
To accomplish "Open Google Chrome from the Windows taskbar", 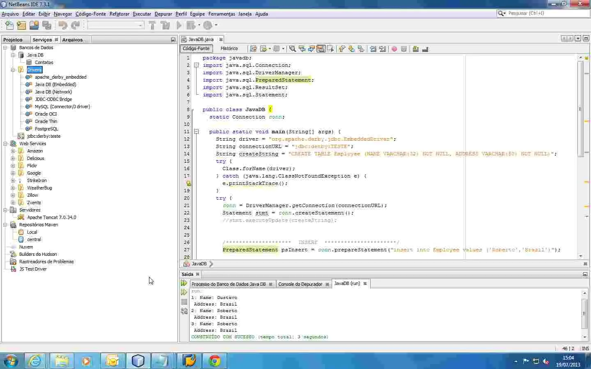I will [x=214, y=361].
